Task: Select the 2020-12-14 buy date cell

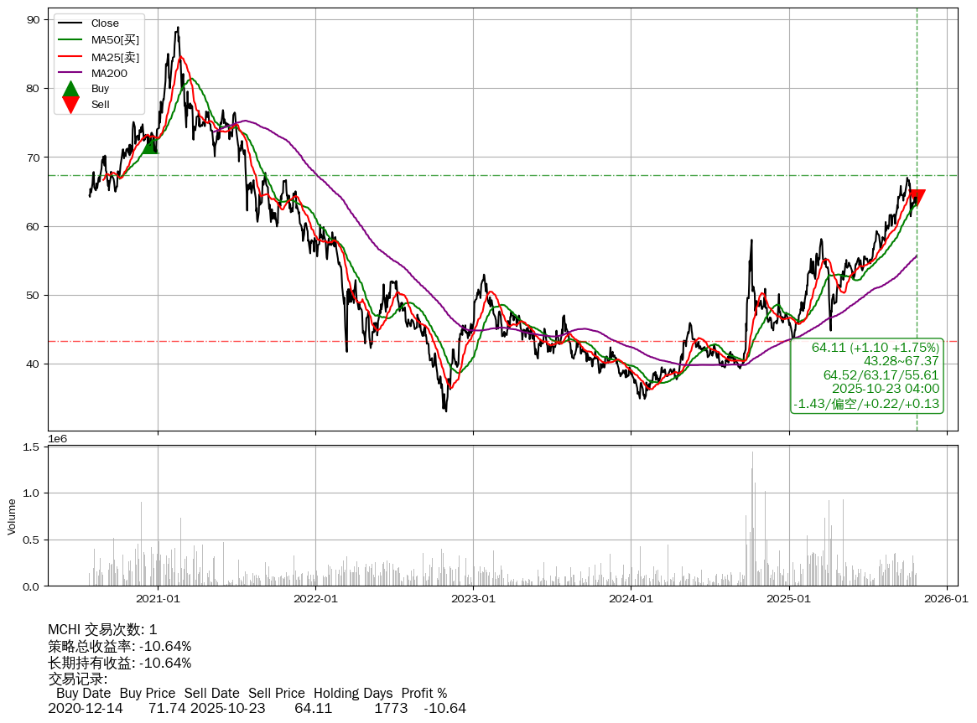Action: (x=85, y=708)
